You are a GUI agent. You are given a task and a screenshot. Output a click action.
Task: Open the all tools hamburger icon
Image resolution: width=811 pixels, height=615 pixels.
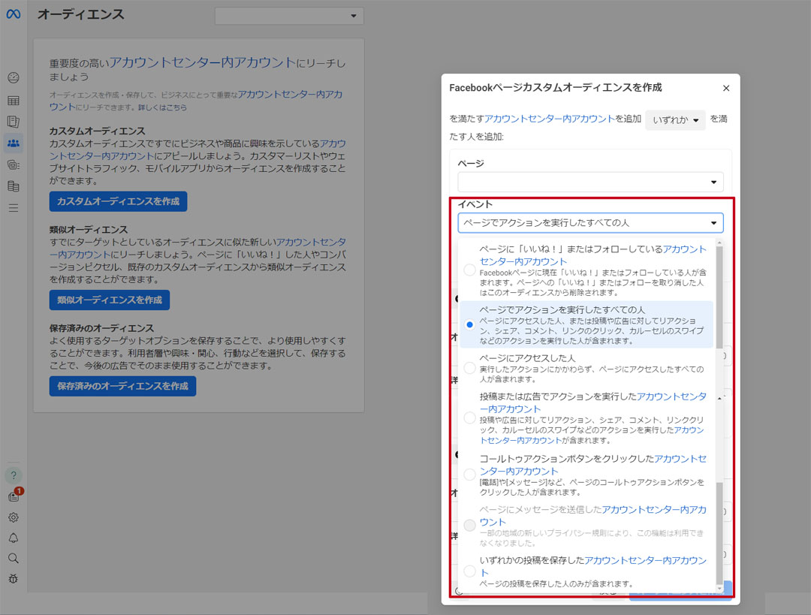14,208
